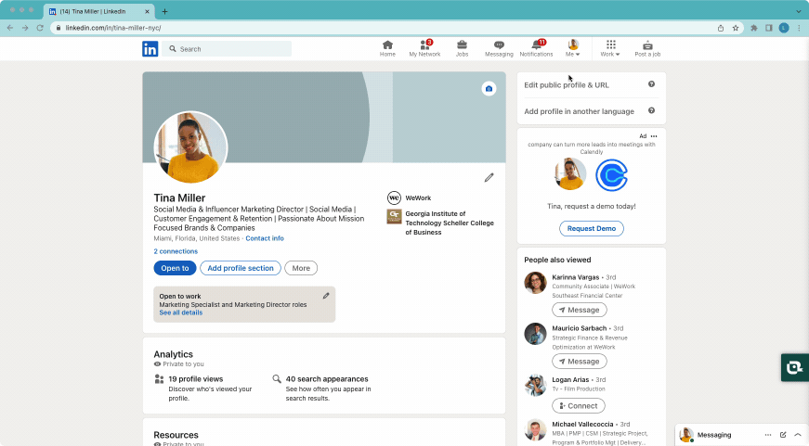Expand Messaging overlay chevron
Image resolution: width=809 pixels, height=446 pixels.
798,435
